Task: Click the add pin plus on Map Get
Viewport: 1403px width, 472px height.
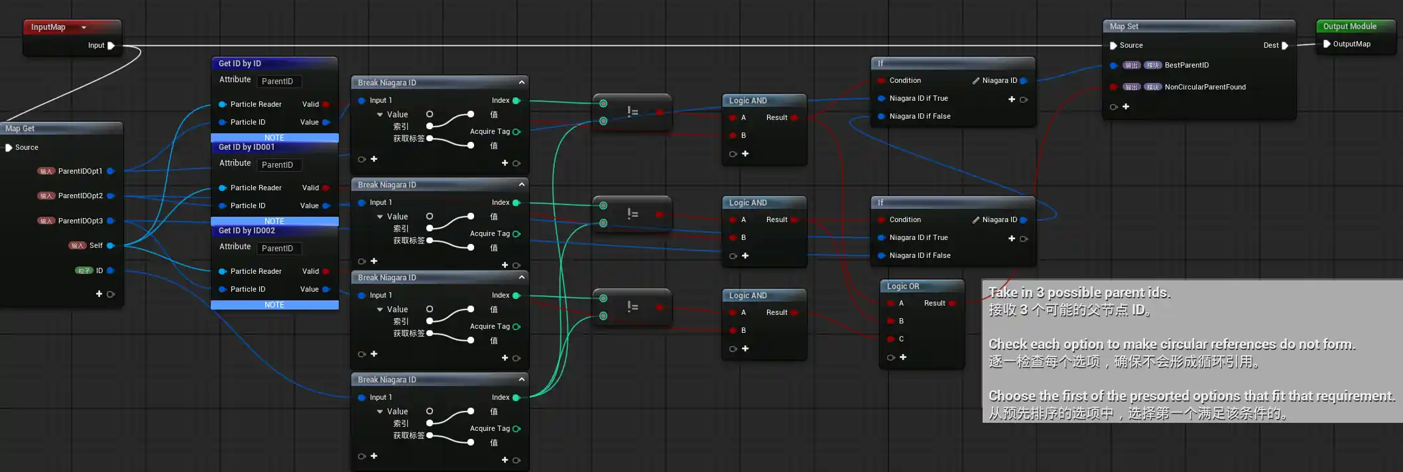Action: pos(99,294)
